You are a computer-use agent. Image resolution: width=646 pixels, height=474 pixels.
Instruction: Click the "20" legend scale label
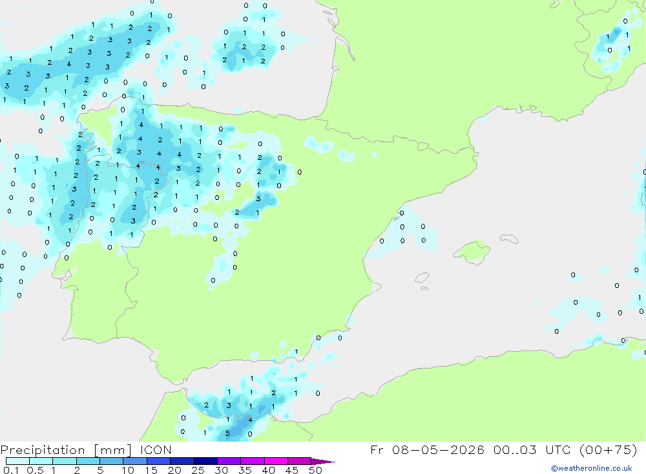coord(174,470)
